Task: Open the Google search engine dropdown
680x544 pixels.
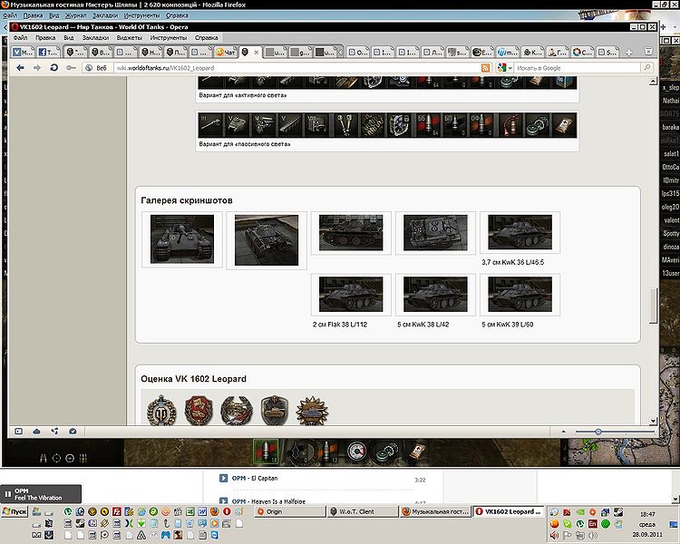Action: click(x=505, y=68)
